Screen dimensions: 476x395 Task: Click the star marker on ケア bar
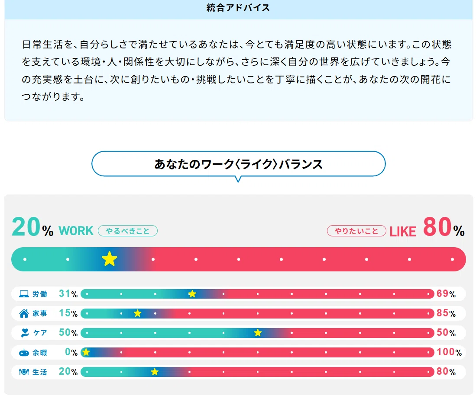click(x=258, y=333)
